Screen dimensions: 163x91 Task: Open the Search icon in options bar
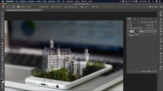(x=153, y=7)
